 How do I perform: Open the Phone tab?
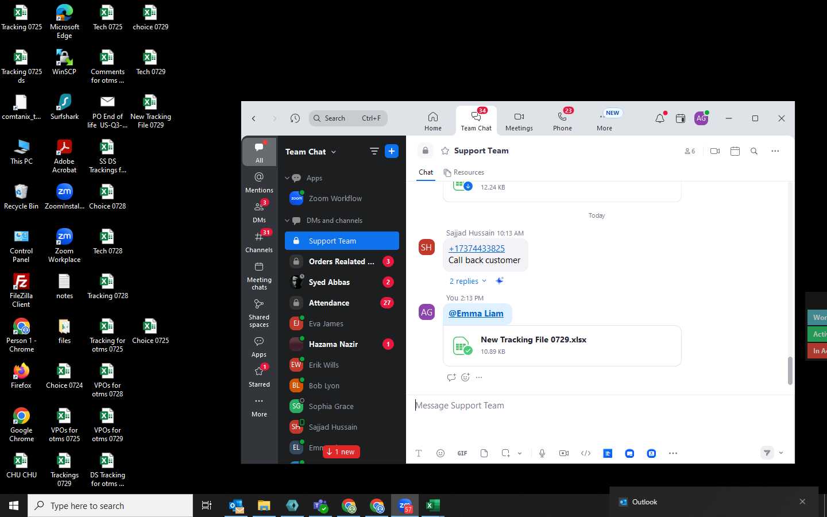click(x=562, y=121)
